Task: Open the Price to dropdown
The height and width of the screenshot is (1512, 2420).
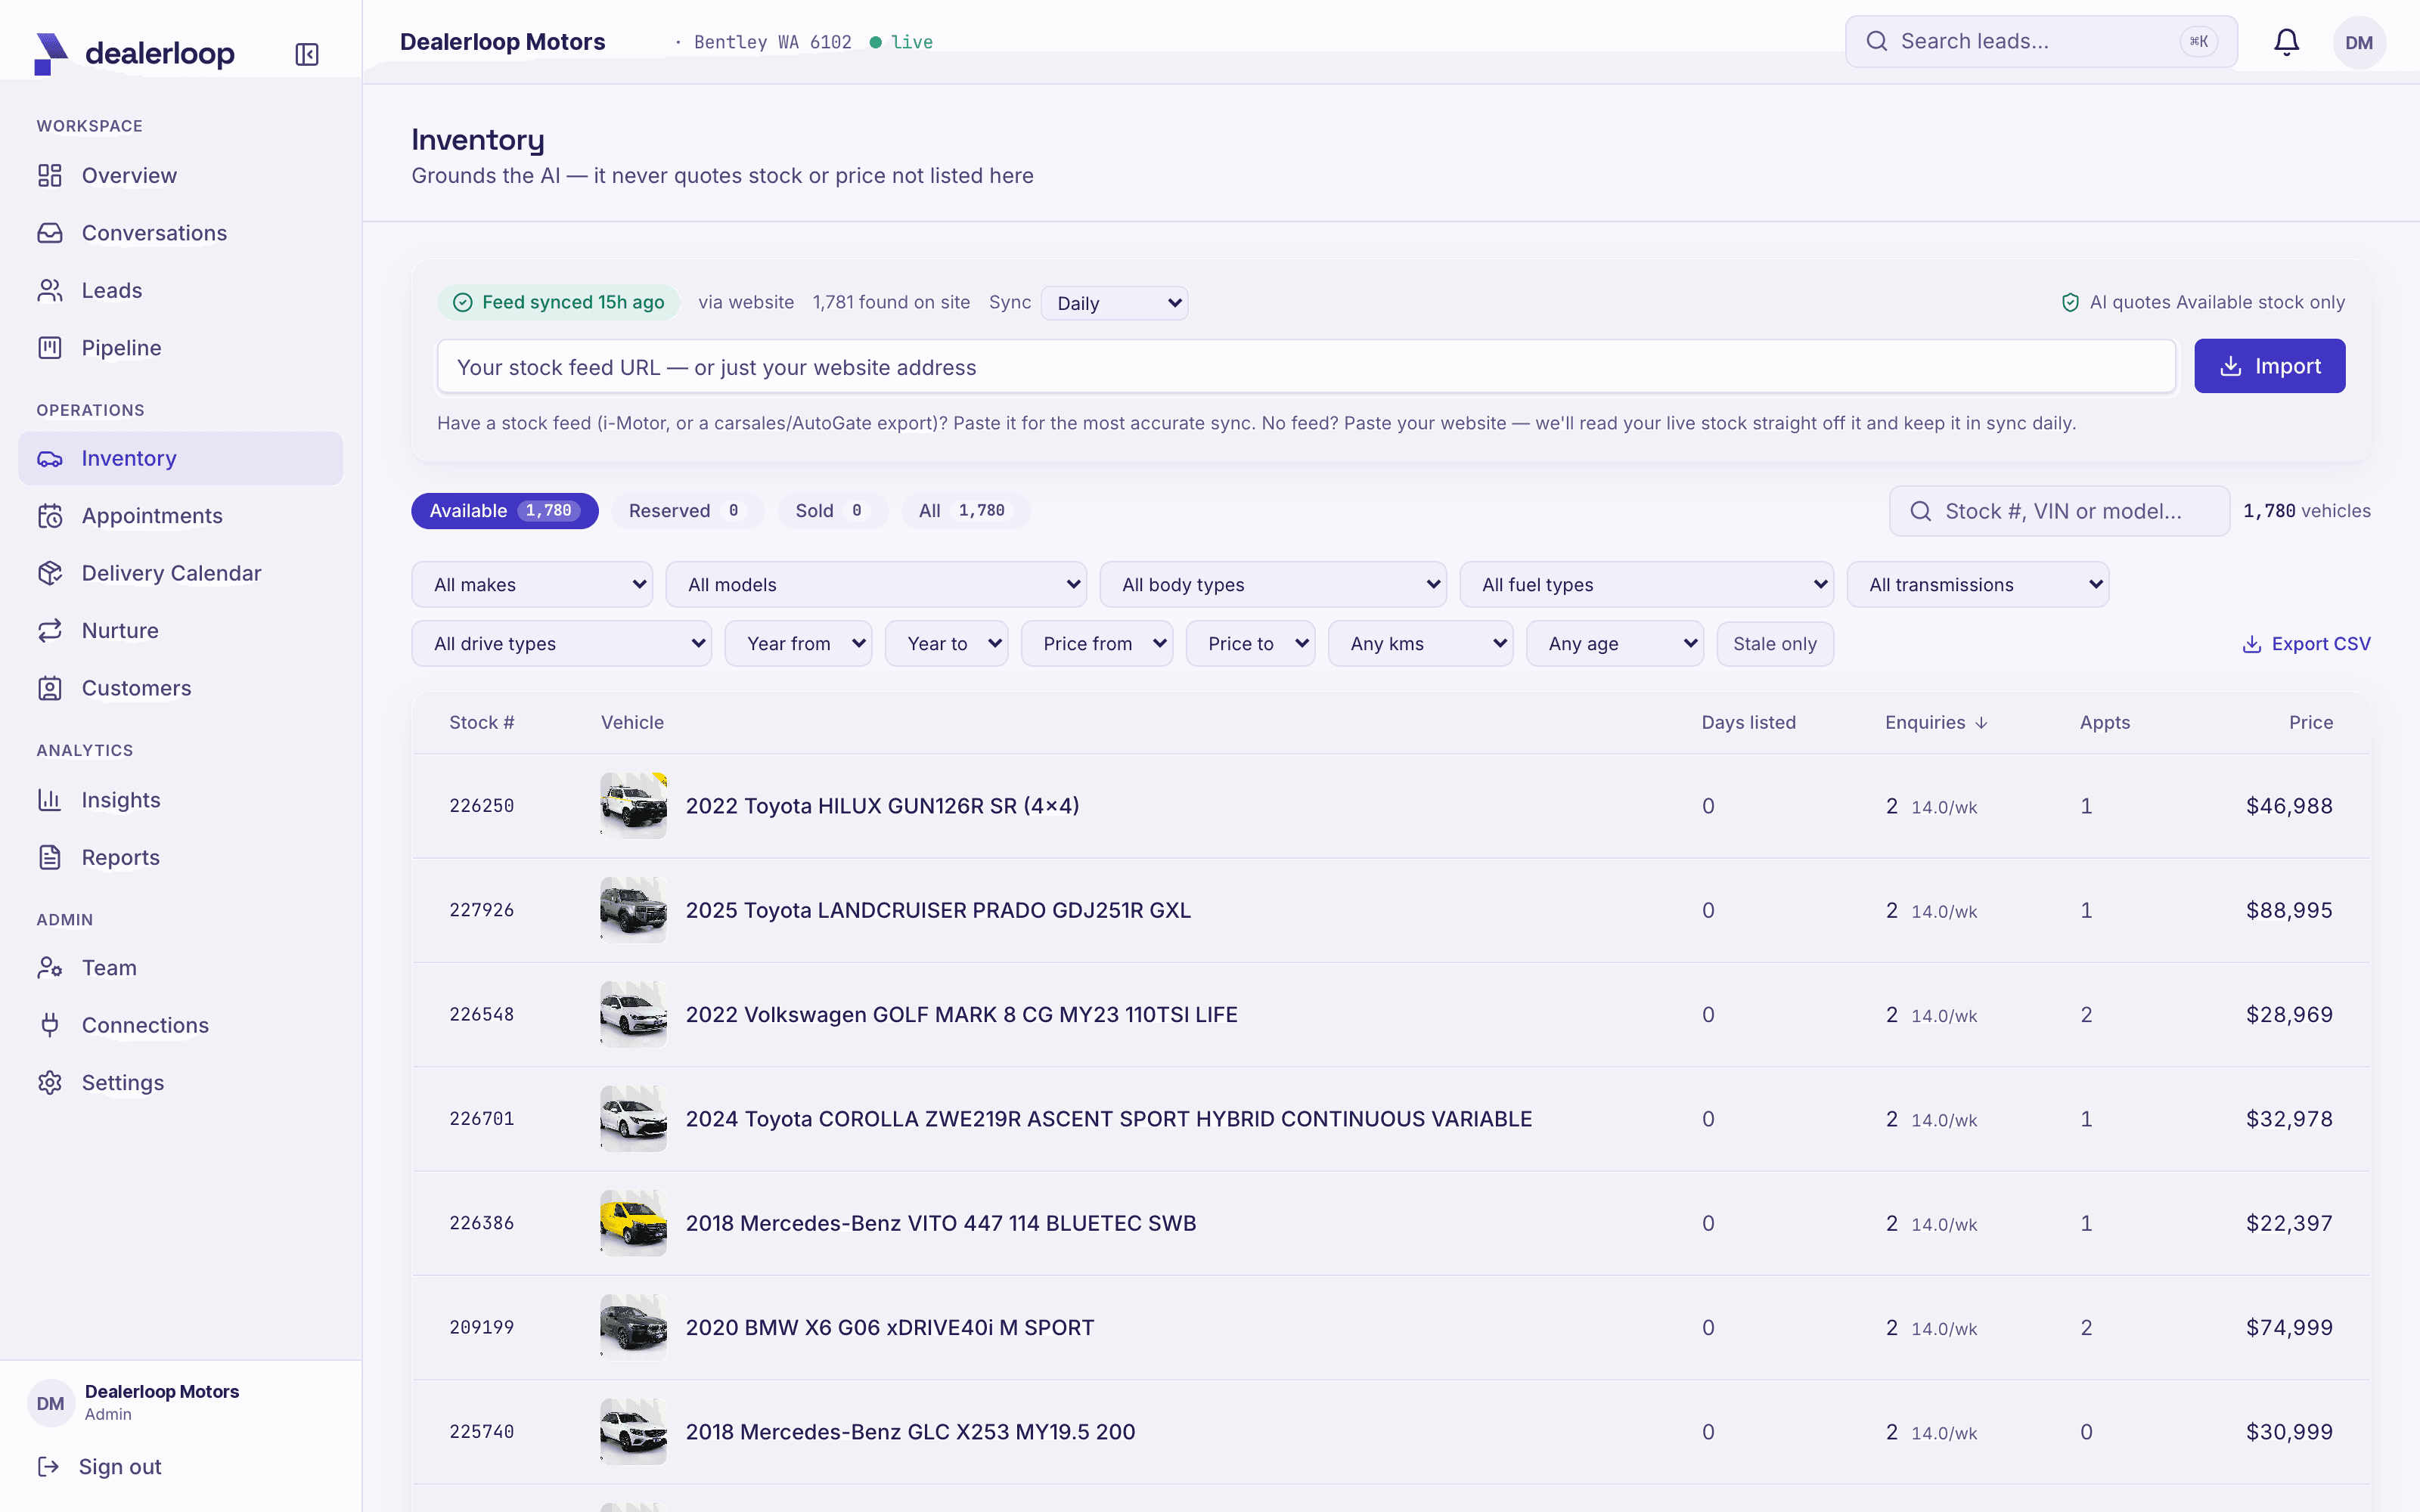Action: 1250,644
